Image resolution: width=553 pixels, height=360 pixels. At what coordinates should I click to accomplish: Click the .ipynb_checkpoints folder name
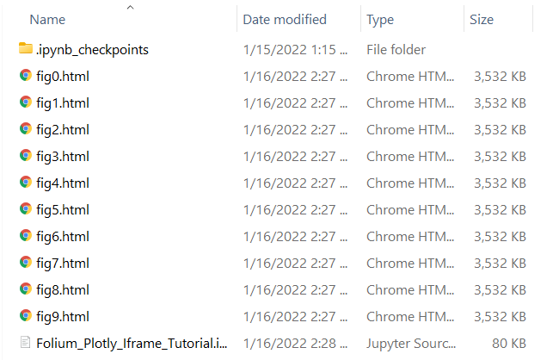92,49
